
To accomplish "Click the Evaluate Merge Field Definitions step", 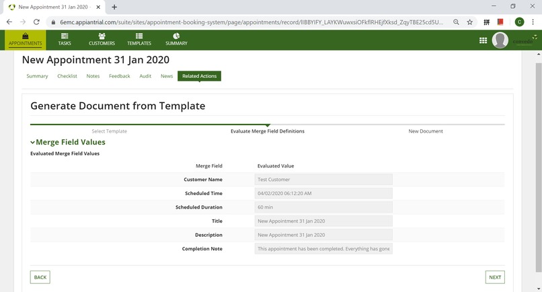I will point(268,131).
